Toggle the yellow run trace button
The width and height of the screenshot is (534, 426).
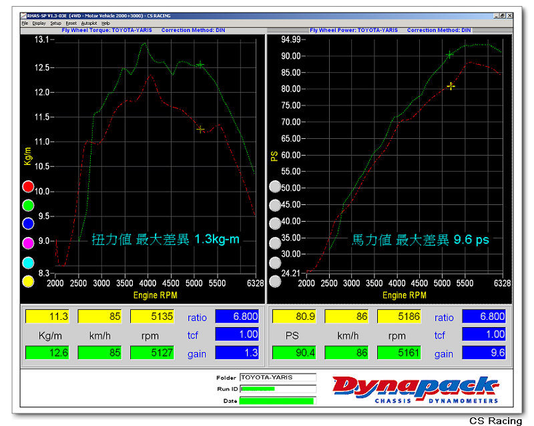tap(28, 282)
